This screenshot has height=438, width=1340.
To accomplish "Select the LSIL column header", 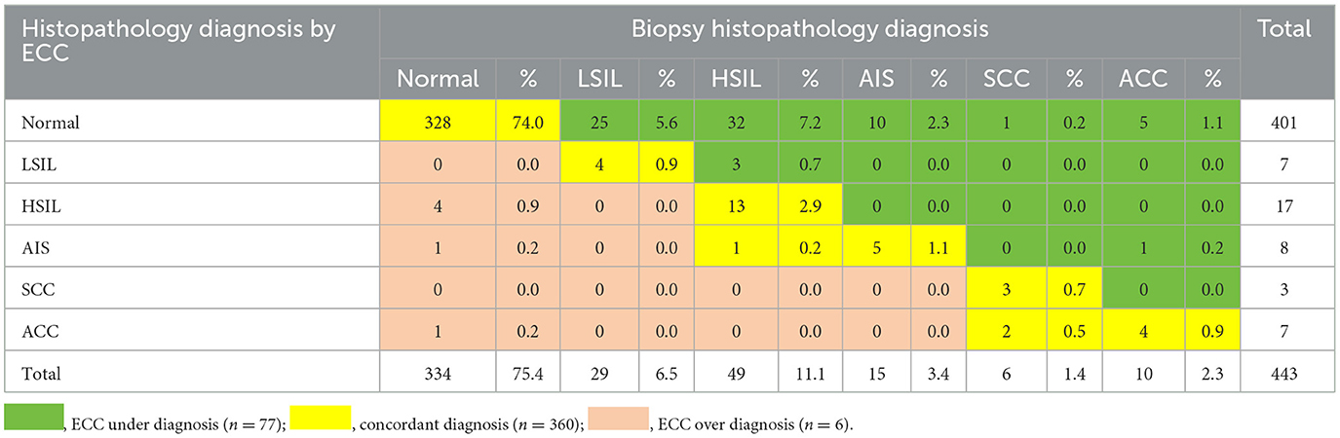I will (x=591, y=79).
